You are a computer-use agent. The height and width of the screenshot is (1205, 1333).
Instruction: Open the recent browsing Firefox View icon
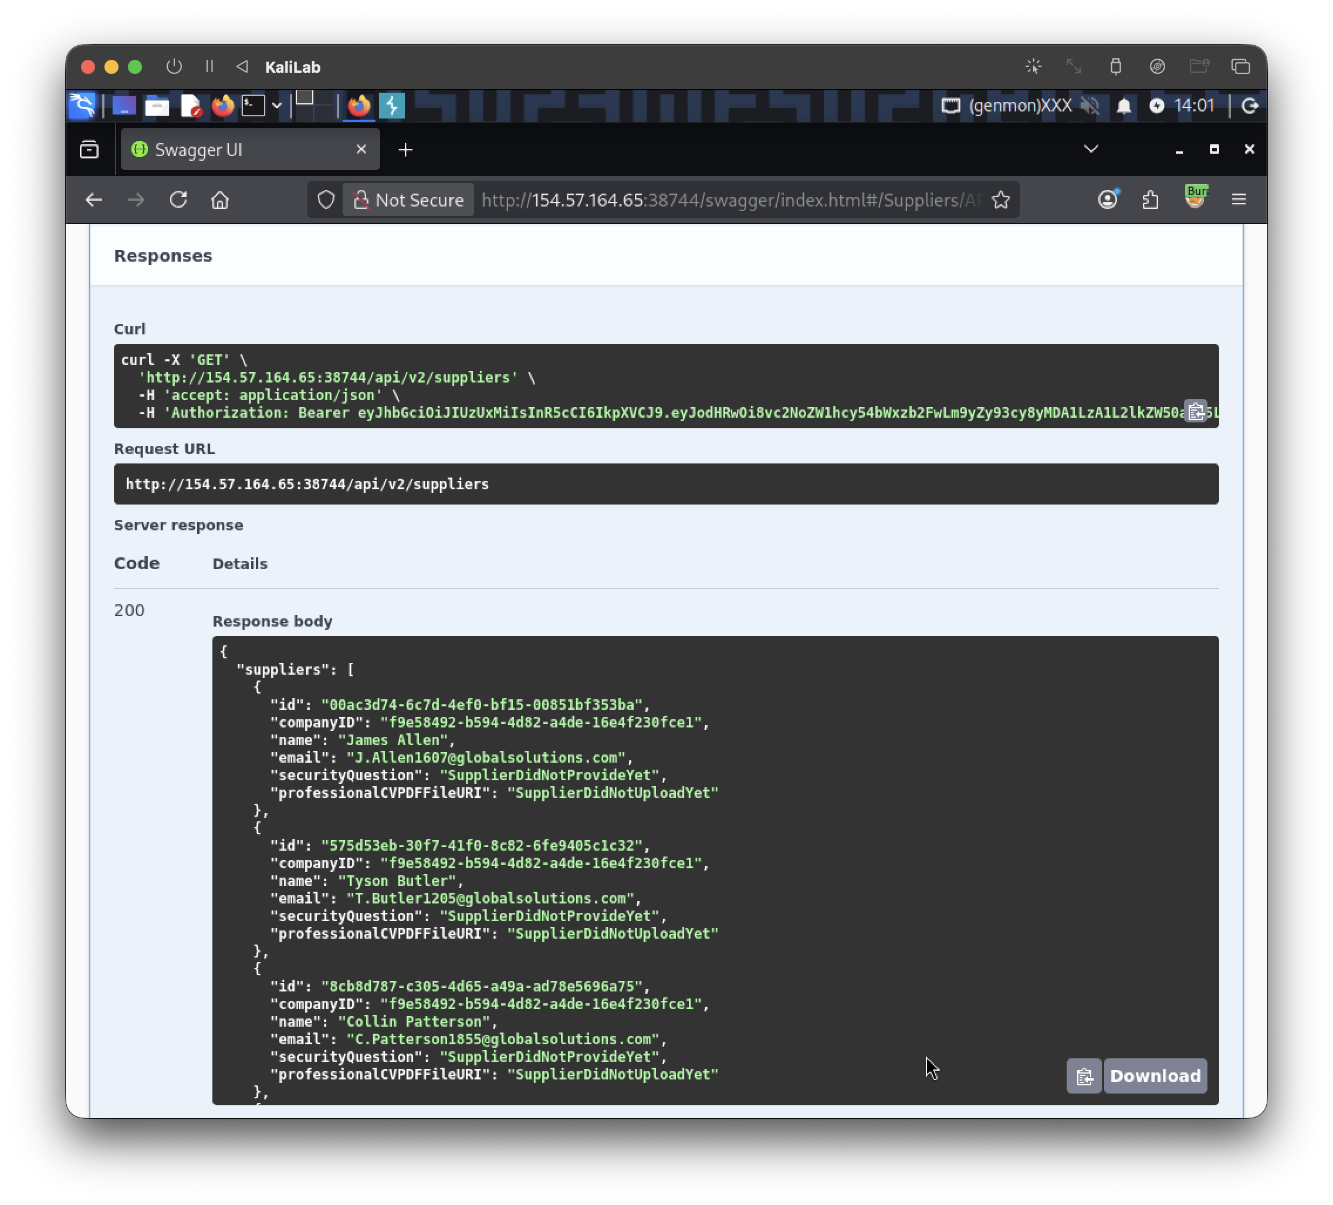pos(89,150)
